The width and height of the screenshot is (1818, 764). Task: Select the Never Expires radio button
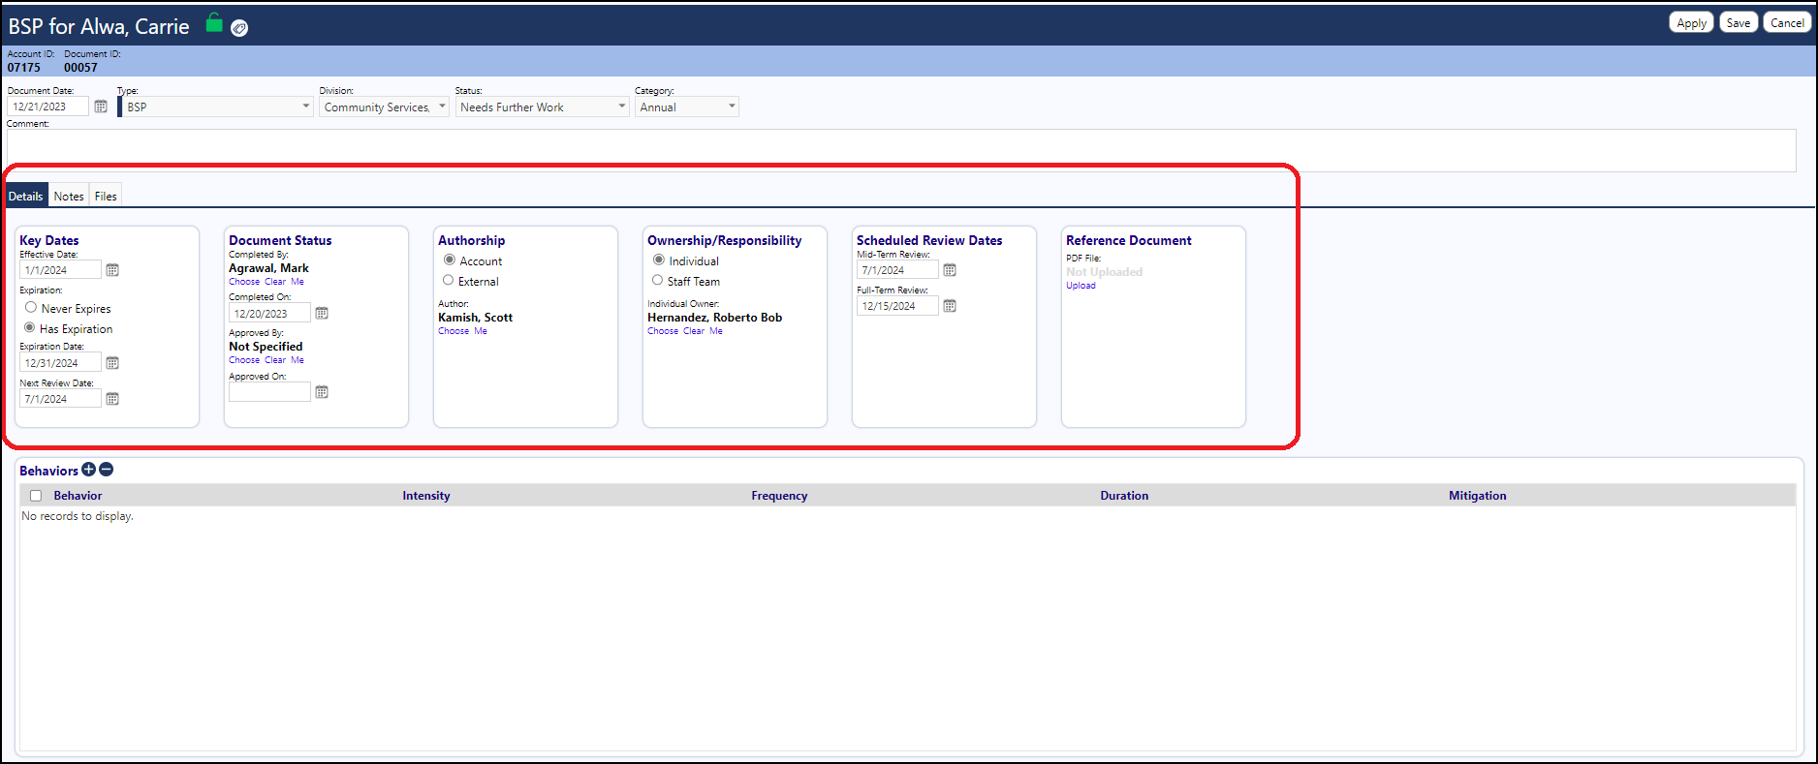pos(31,308)
